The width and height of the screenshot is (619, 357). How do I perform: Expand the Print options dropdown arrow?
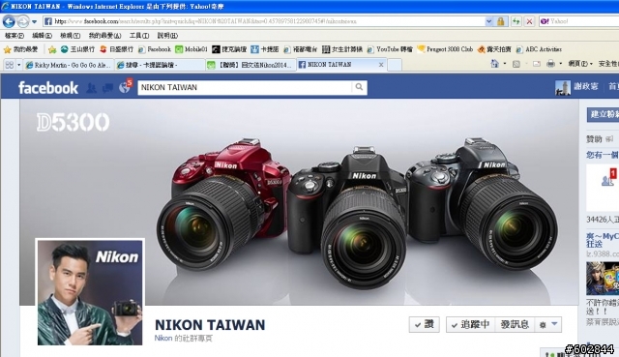click(561, 64)
